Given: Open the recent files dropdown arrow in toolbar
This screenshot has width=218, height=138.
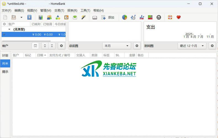Looking at the screenshot, I should [x=22, y=17].
